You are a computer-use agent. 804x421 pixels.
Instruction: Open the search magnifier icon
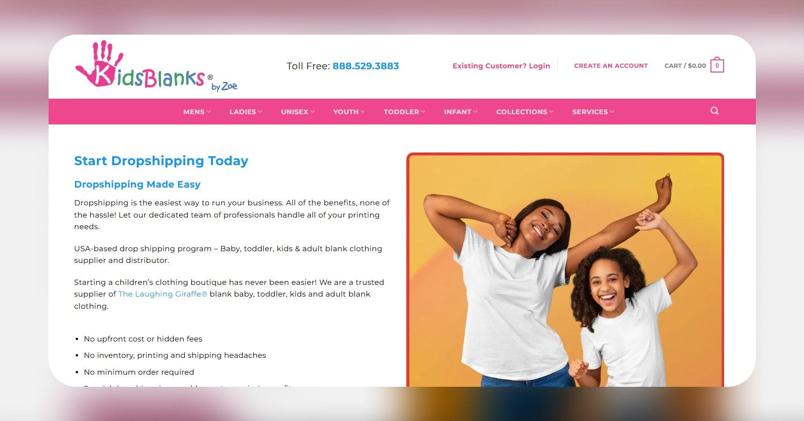pyautogui.click(x=714, y=111)
